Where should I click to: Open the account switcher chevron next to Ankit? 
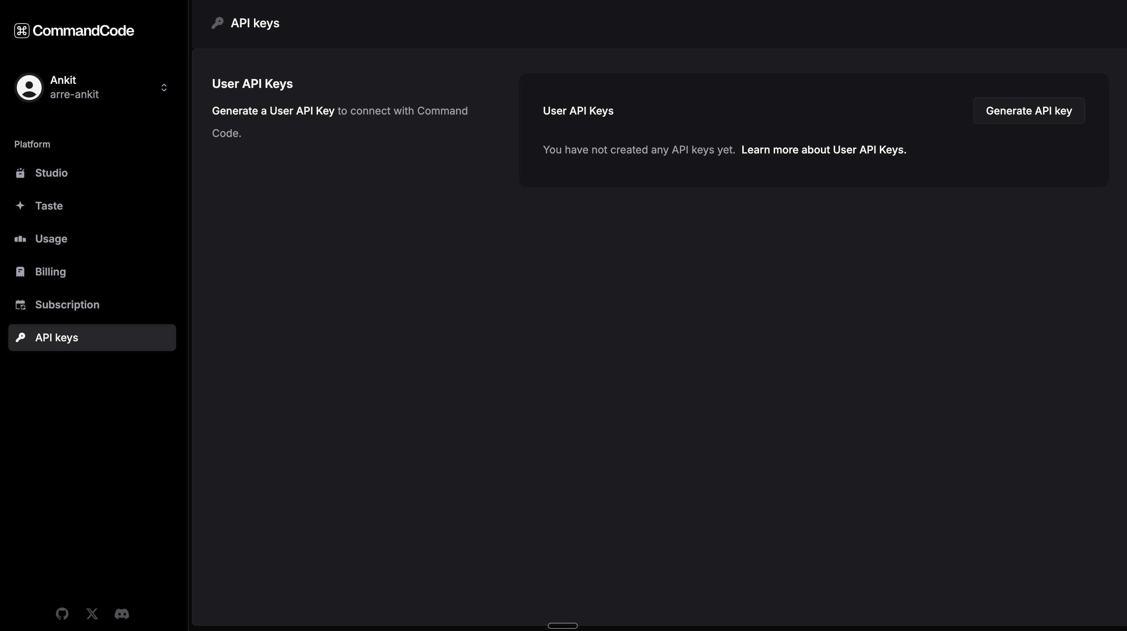pyautogui.click(x=164, y=87)
